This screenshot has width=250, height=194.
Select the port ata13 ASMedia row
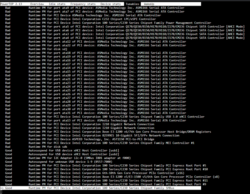(95, 121)
